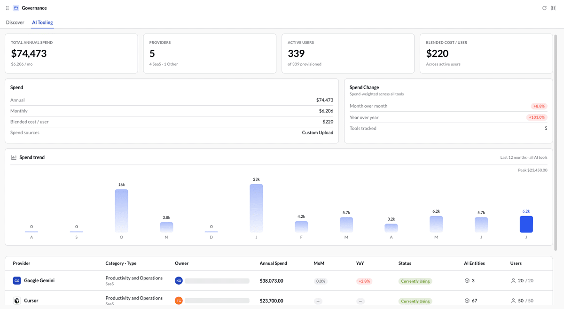Click the users icon in the Cursor row

tap(513, 301)
